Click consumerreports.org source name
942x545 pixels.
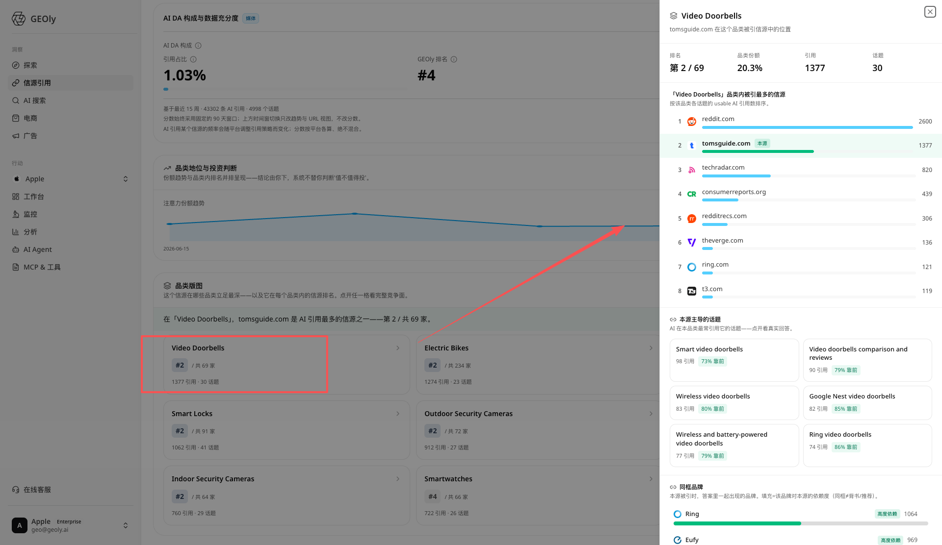point(734,192)
